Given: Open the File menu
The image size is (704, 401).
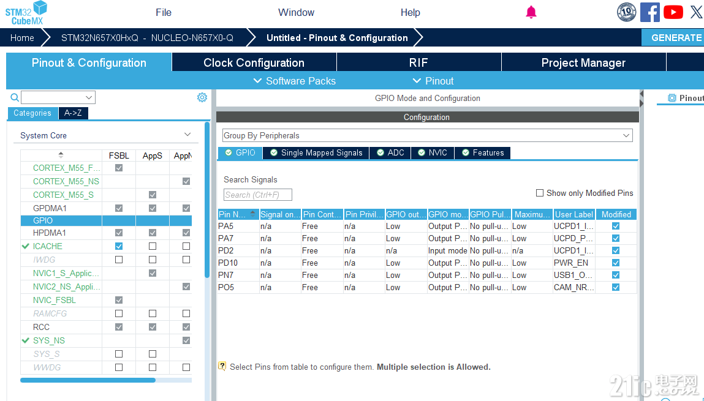Looking at the screenshot, I should (164, 13).
